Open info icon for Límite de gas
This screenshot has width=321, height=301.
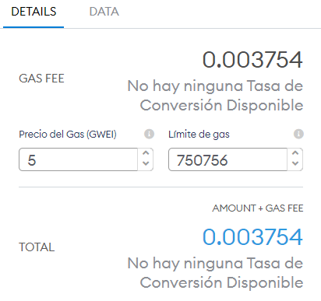click(298, 134)
